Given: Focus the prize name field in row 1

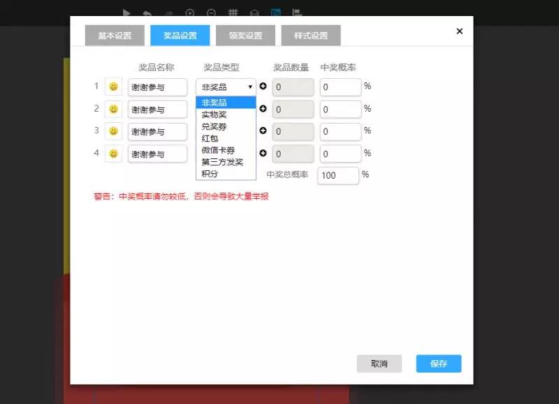Looking at the screenshot, I should click(158, 87).
